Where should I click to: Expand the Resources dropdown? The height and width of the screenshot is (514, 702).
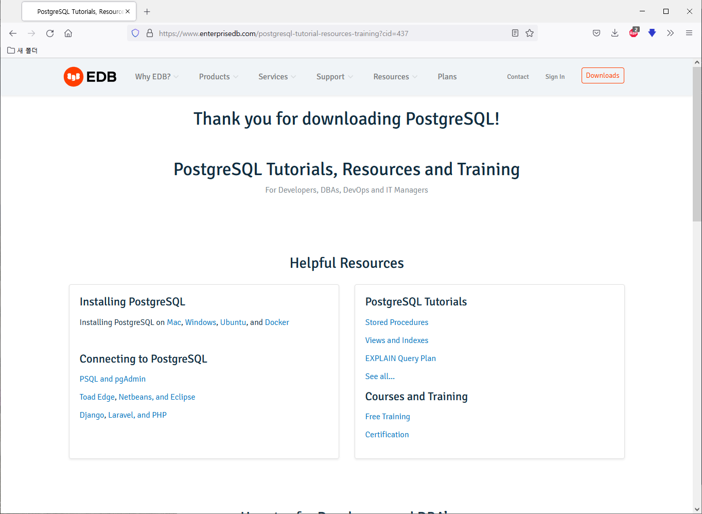tap(396, 77)
